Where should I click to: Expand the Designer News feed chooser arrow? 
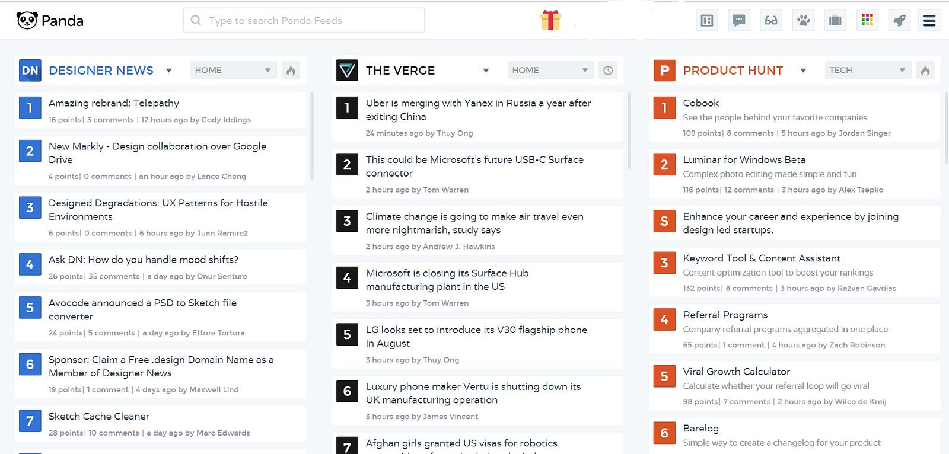(169, 71)
